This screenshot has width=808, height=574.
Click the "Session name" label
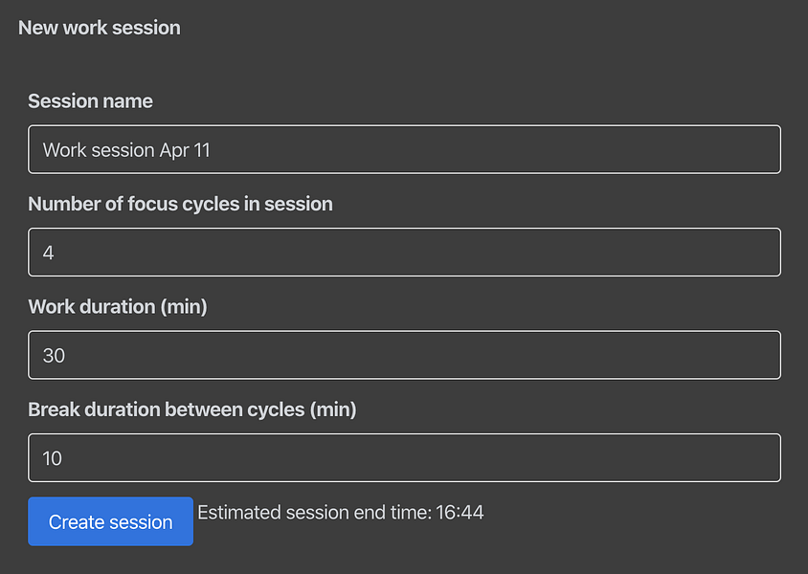[90, 101]
